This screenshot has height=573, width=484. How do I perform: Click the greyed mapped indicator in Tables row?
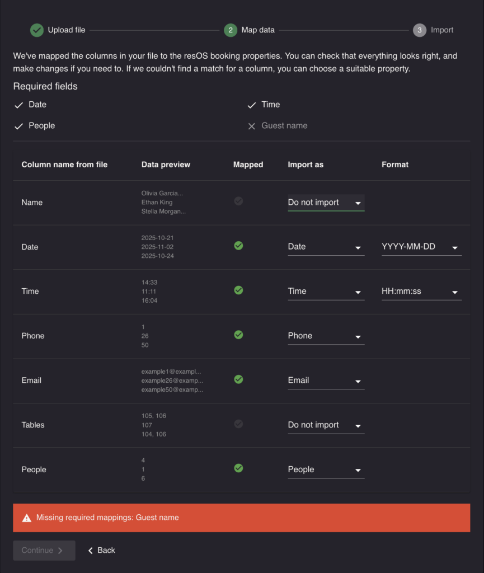pos(238,424)
